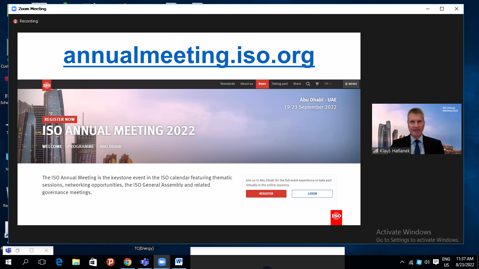Click the 19-23 September 2022 date text

(310, 107)
